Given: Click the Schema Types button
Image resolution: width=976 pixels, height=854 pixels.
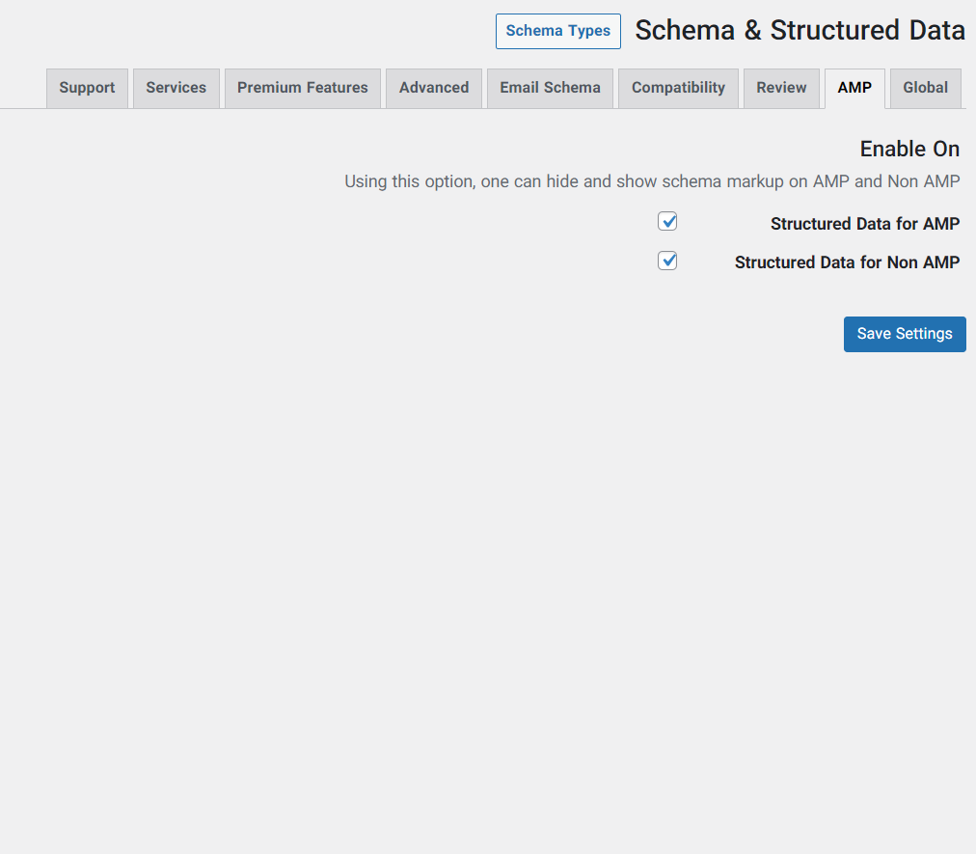Looking at the screenshot, I should pyautogui.click(x=557, y=31).
